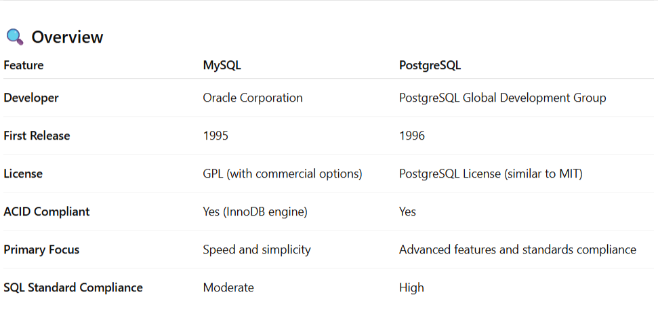Select the Speed and simplicity cell
Image resolution: width=658 pixels, height=322 pixels.
(x=257, y=249)
